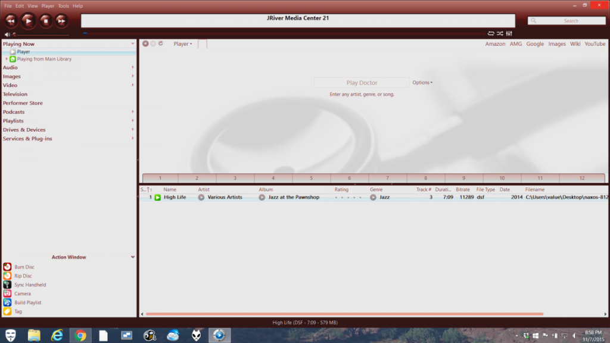This screenshot has height=343, width=610.
Task: Click the Previous track button
Action: (11, 21)
